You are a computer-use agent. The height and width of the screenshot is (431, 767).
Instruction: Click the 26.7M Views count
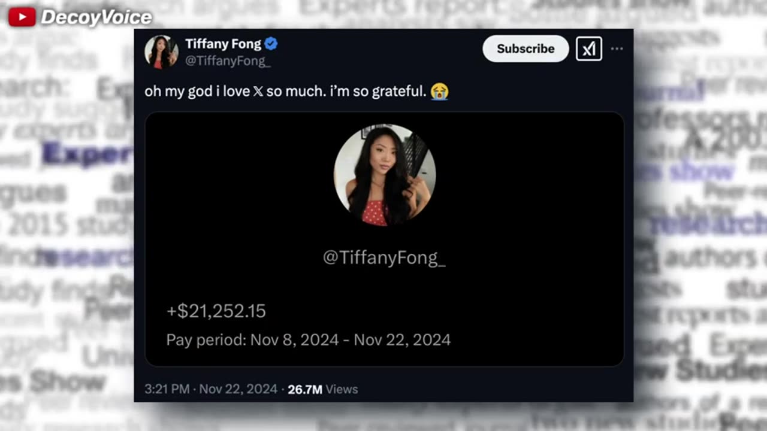322,389
